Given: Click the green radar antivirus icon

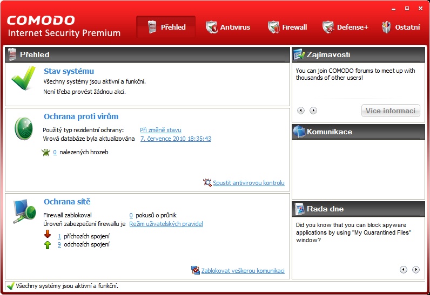Looking at the screenshot, I should point(24,128).
